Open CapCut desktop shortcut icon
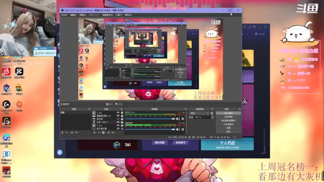324x182 pixels. tap(19, 72)
